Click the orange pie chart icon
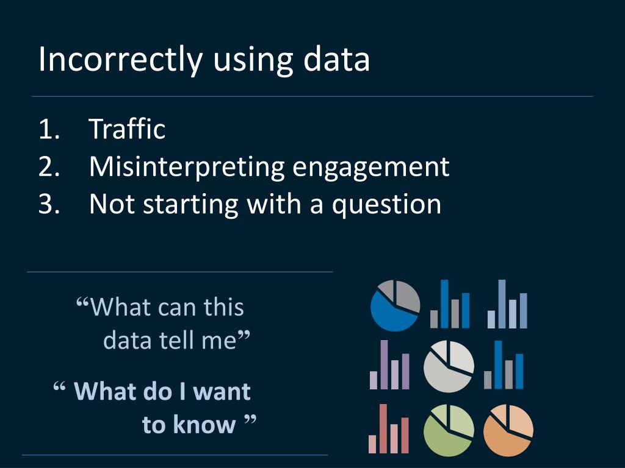The width and height of the screenshot is (625, 468). point(508,430)
